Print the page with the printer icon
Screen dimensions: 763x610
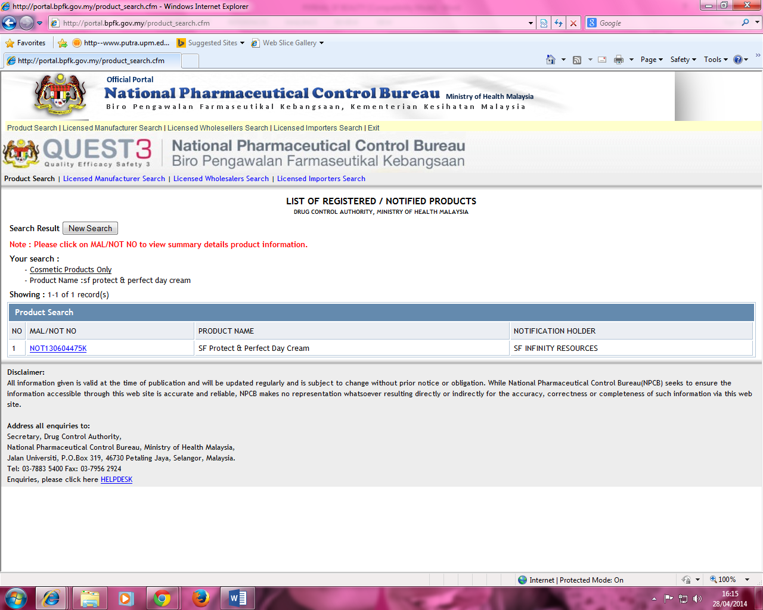(x=619, y=60)
